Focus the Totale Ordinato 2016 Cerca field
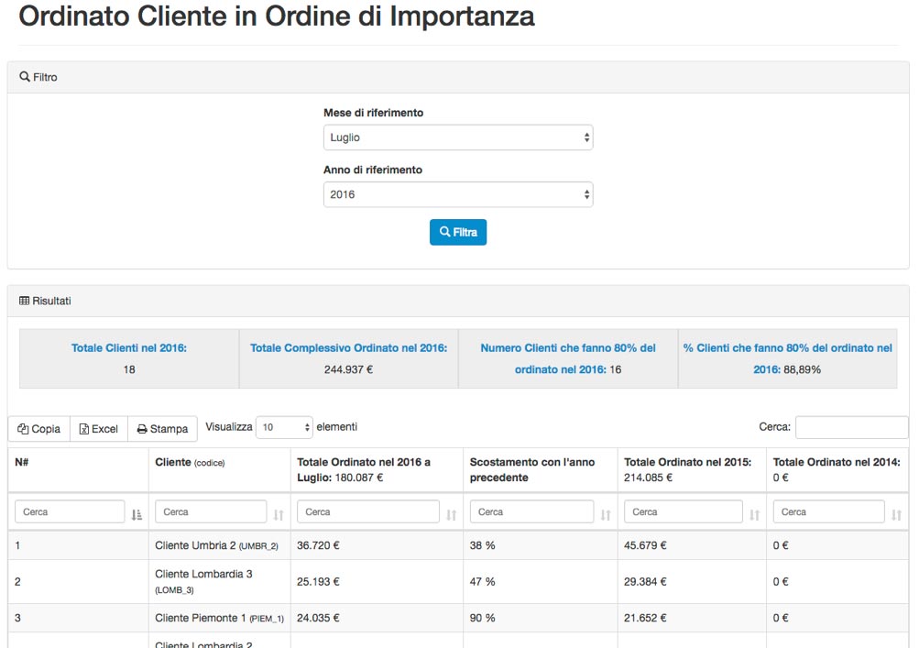Image resolution: width=919 pixels, height=648 pixels. pyautogui.click(x=368, y=511)
